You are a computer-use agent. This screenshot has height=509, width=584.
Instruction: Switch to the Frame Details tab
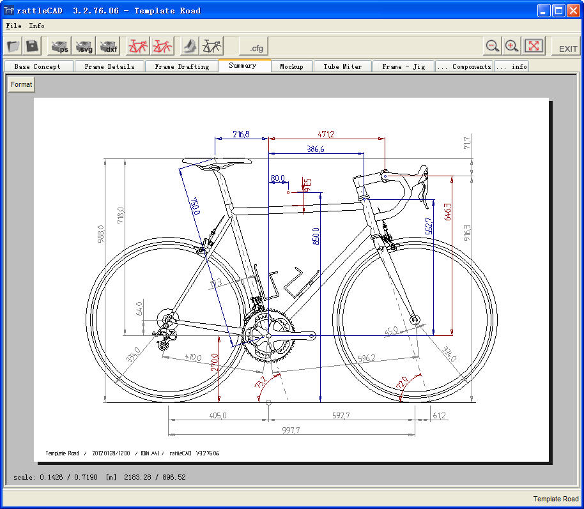pyautogui.click(x=109, y=66)
